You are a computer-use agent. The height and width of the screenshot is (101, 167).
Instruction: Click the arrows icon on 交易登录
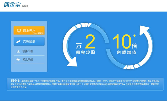(x=18, y=42)
